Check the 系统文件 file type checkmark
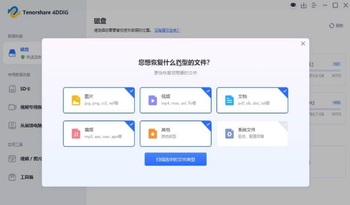The width and height of the screenshot is (350, 205). pyautogui.click(x=284, y=124)
